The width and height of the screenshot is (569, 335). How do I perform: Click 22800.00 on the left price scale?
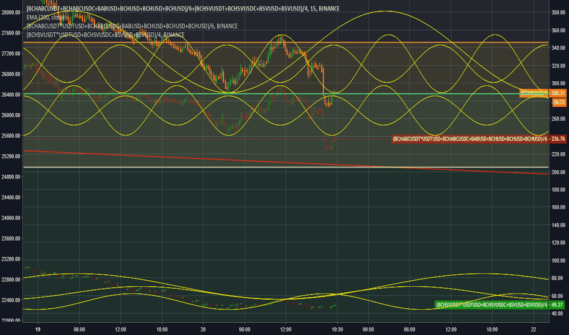(11, 280)
